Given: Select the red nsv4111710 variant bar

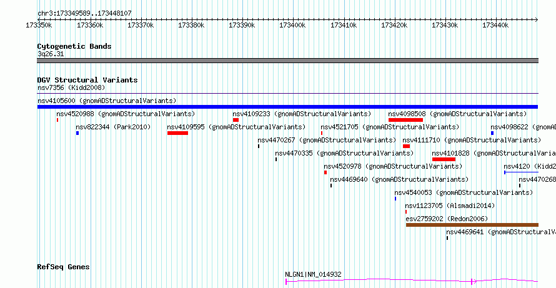Looking at the screenshot, I should (406, 146).
